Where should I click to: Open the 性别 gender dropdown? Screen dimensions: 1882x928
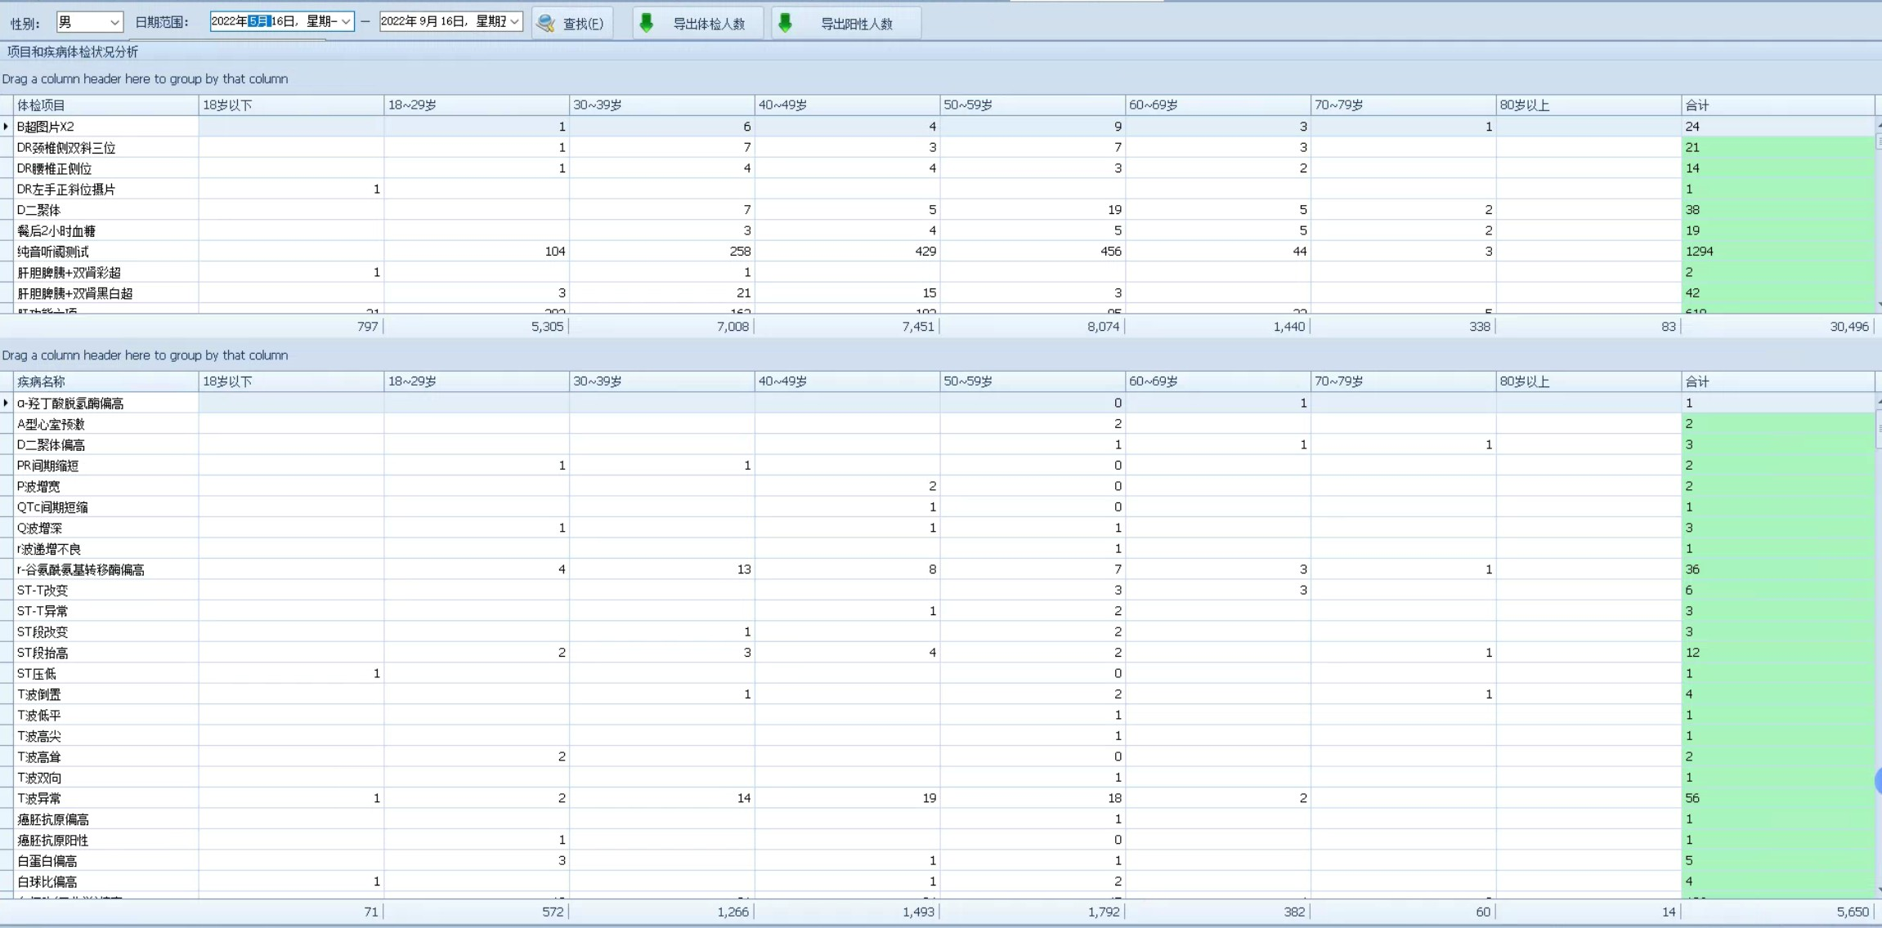pyautogui.click(x=114, y=22)
